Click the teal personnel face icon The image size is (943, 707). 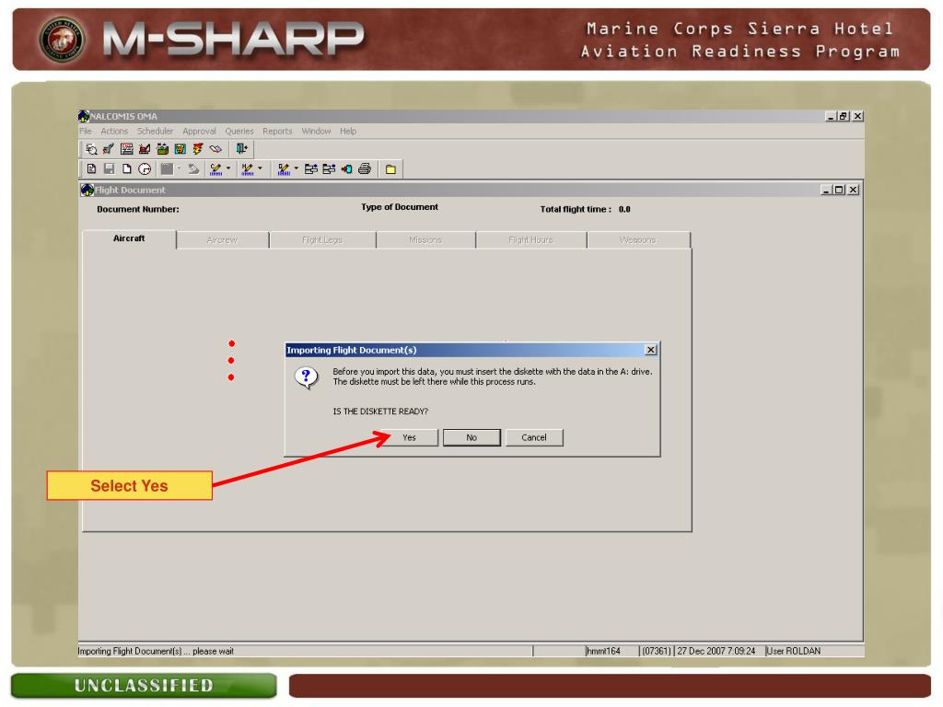180,149
